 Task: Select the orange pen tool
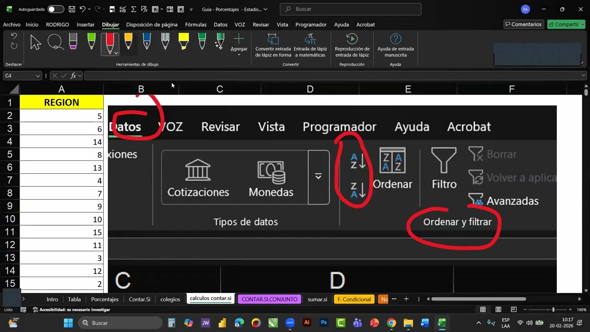128,41
